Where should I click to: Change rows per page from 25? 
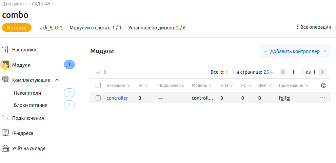click(x=269, y=72)
